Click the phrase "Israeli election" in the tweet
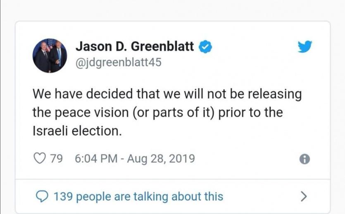 (77, 131)
